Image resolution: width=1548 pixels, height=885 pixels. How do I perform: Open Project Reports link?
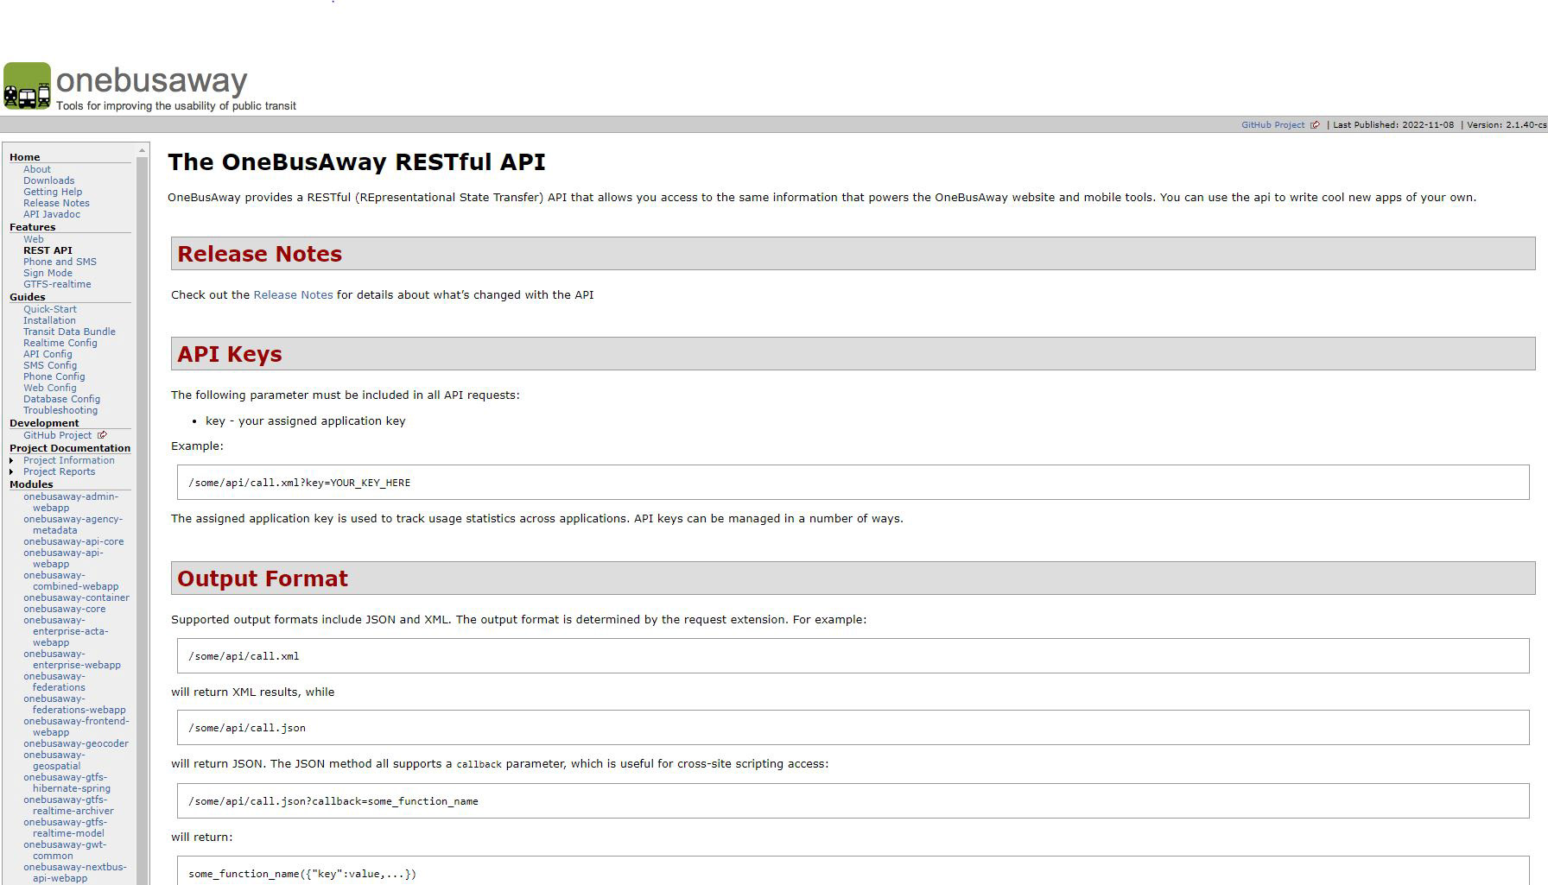point(59,471)
